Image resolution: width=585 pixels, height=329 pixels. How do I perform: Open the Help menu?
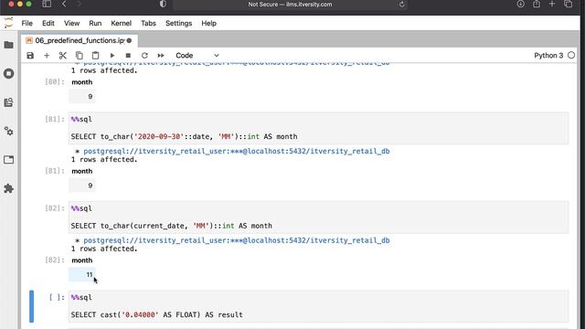209,23
